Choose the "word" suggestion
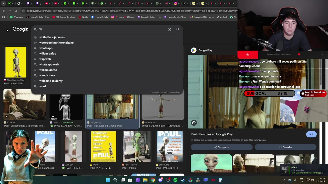Viewport: 328px width, 184px height. click(x=107, y=86)
